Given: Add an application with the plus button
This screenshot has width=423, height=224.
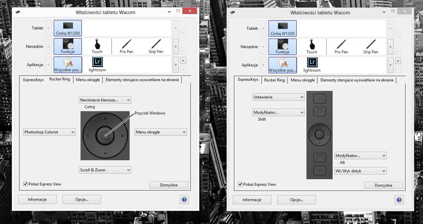Looking at the screenshot, I should (x=183, y=60).
